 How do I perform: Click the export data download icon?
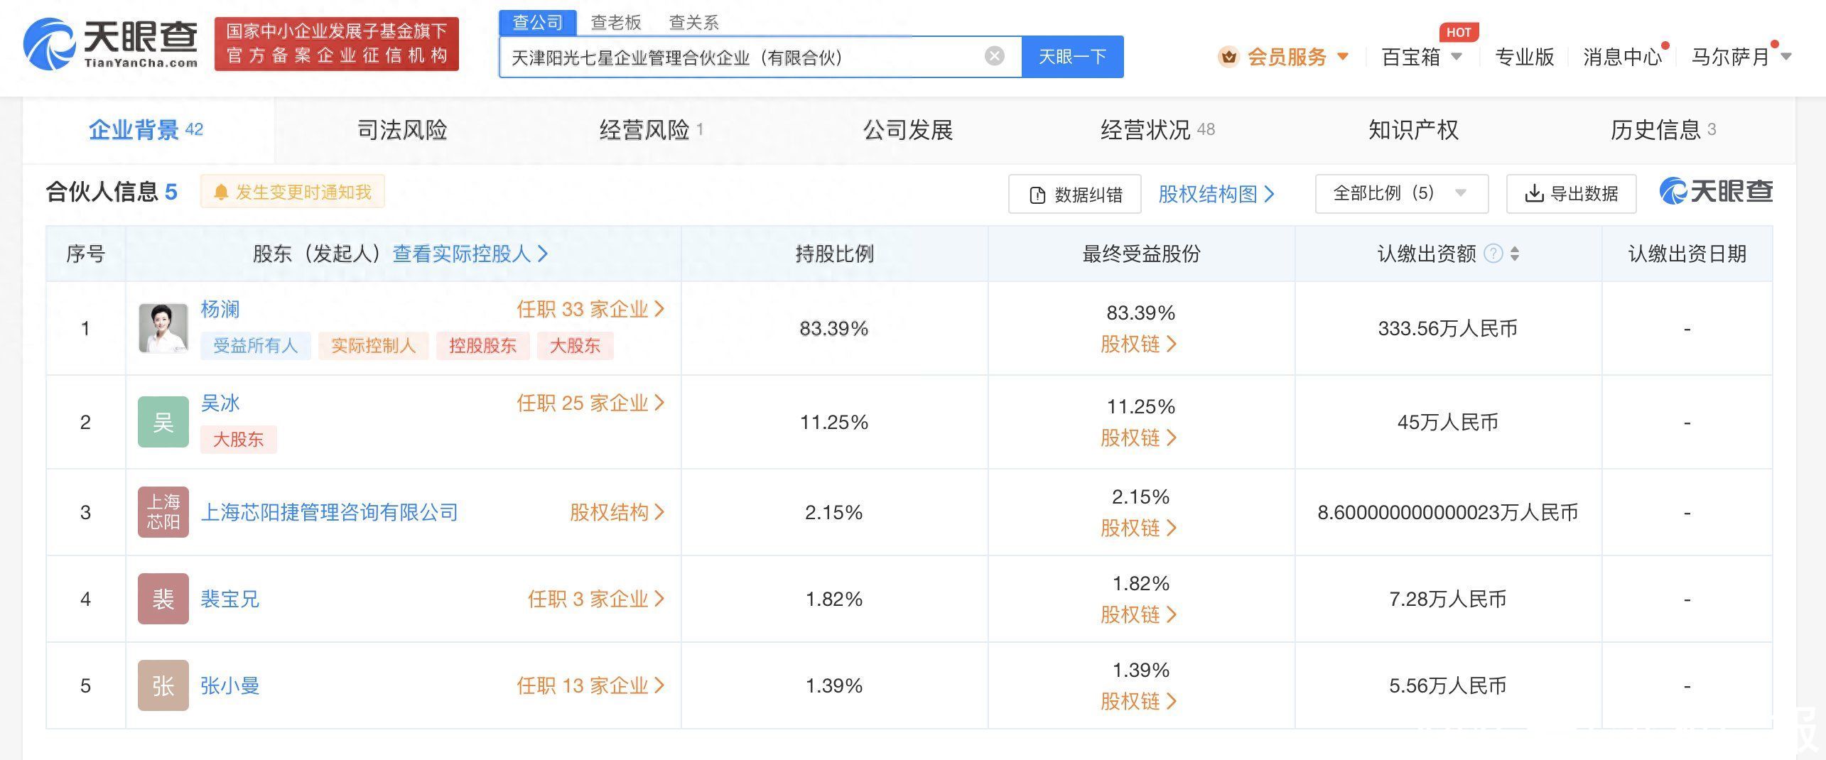coord(1535,193)
